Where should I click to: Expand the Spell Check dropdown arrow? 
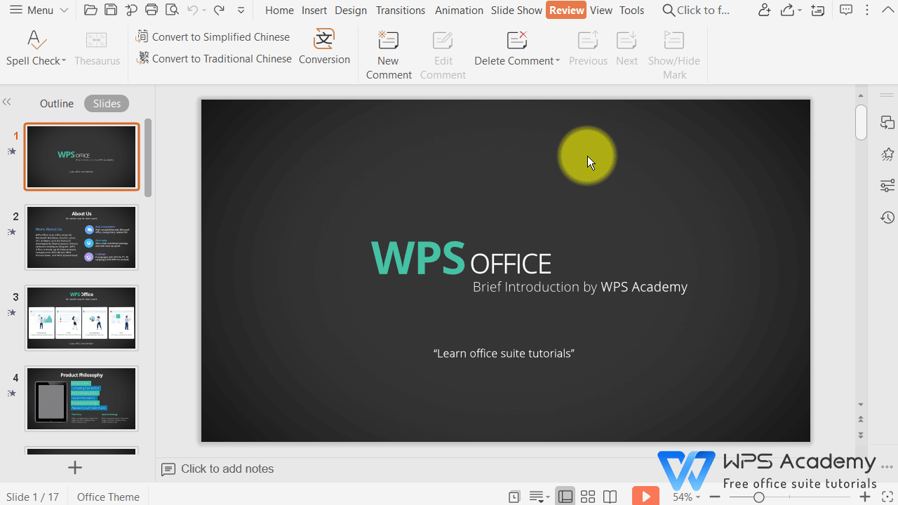coord(64,61)
